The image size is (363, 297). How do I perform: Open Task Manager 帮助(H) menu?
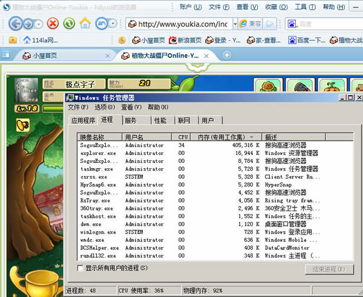tap(158, 107)
